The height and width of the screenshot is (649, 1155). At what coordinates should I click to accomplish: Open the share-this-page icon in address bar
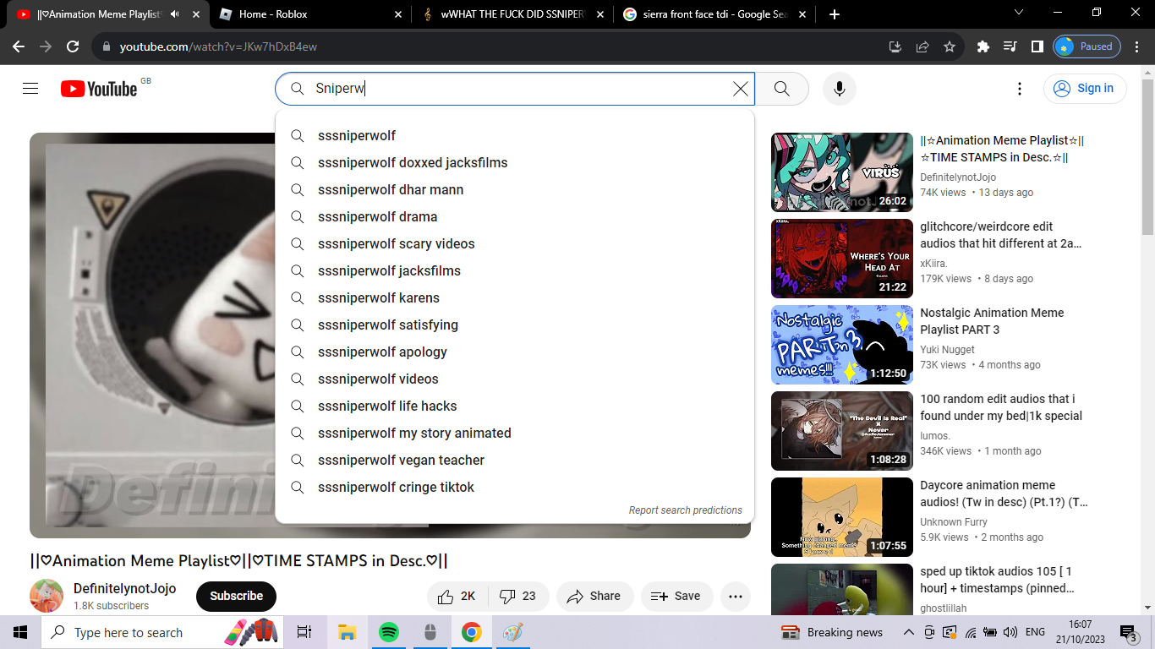pyautogui.click(x=922, y=46)
